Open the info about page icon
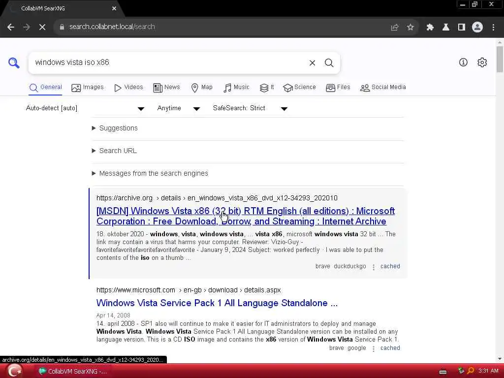The image size is (504, 378). click(x=463, y=63)
